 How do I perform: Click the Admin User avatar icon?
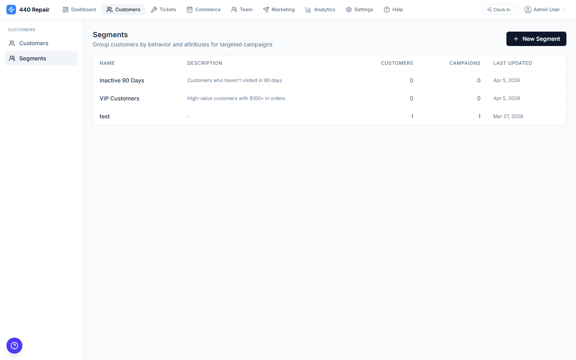pos(528,10)
